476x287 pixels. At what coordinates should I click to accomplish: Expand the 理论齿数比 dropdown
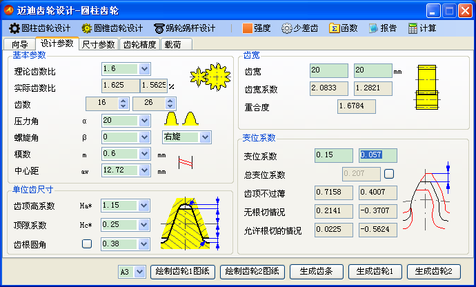pos(144,69)
